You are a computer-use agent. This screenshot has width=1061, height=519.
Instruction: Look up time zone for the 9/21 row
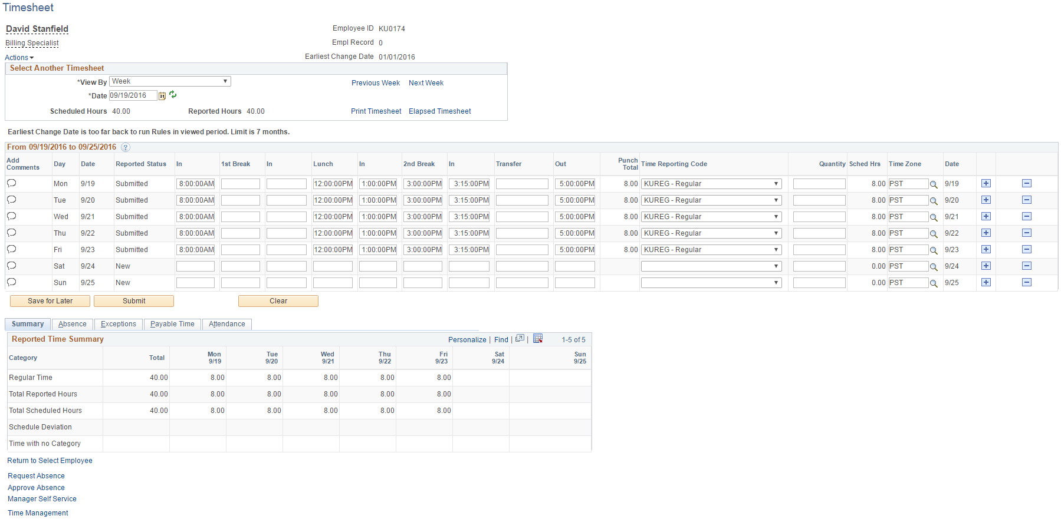pyautogui.click(x=934, y=217)
